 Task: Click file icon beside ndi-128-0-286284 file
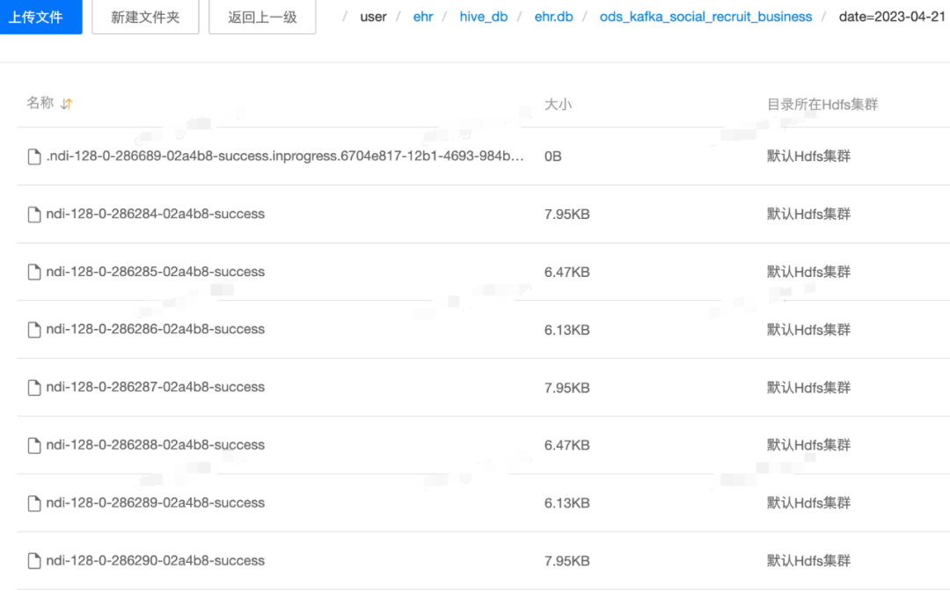pyautogui.click(x=34, y=215)
